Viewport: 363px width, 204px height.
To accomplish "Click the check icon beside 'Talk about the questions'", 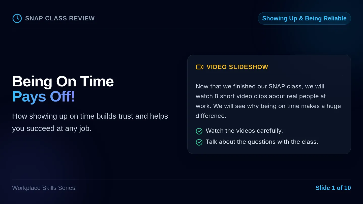I will click(199, 142).
